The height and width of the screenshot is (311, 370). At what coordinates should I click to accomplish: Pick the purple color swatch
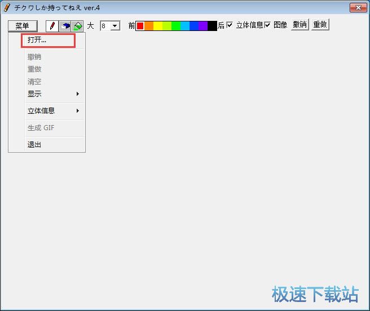click(x=203, y=26)
